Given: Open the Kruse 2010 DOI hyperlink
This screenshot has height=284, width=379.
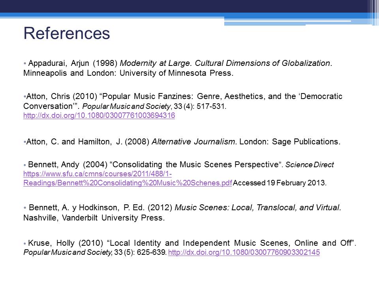Looking at the screenshot, I should pos(244,253).
